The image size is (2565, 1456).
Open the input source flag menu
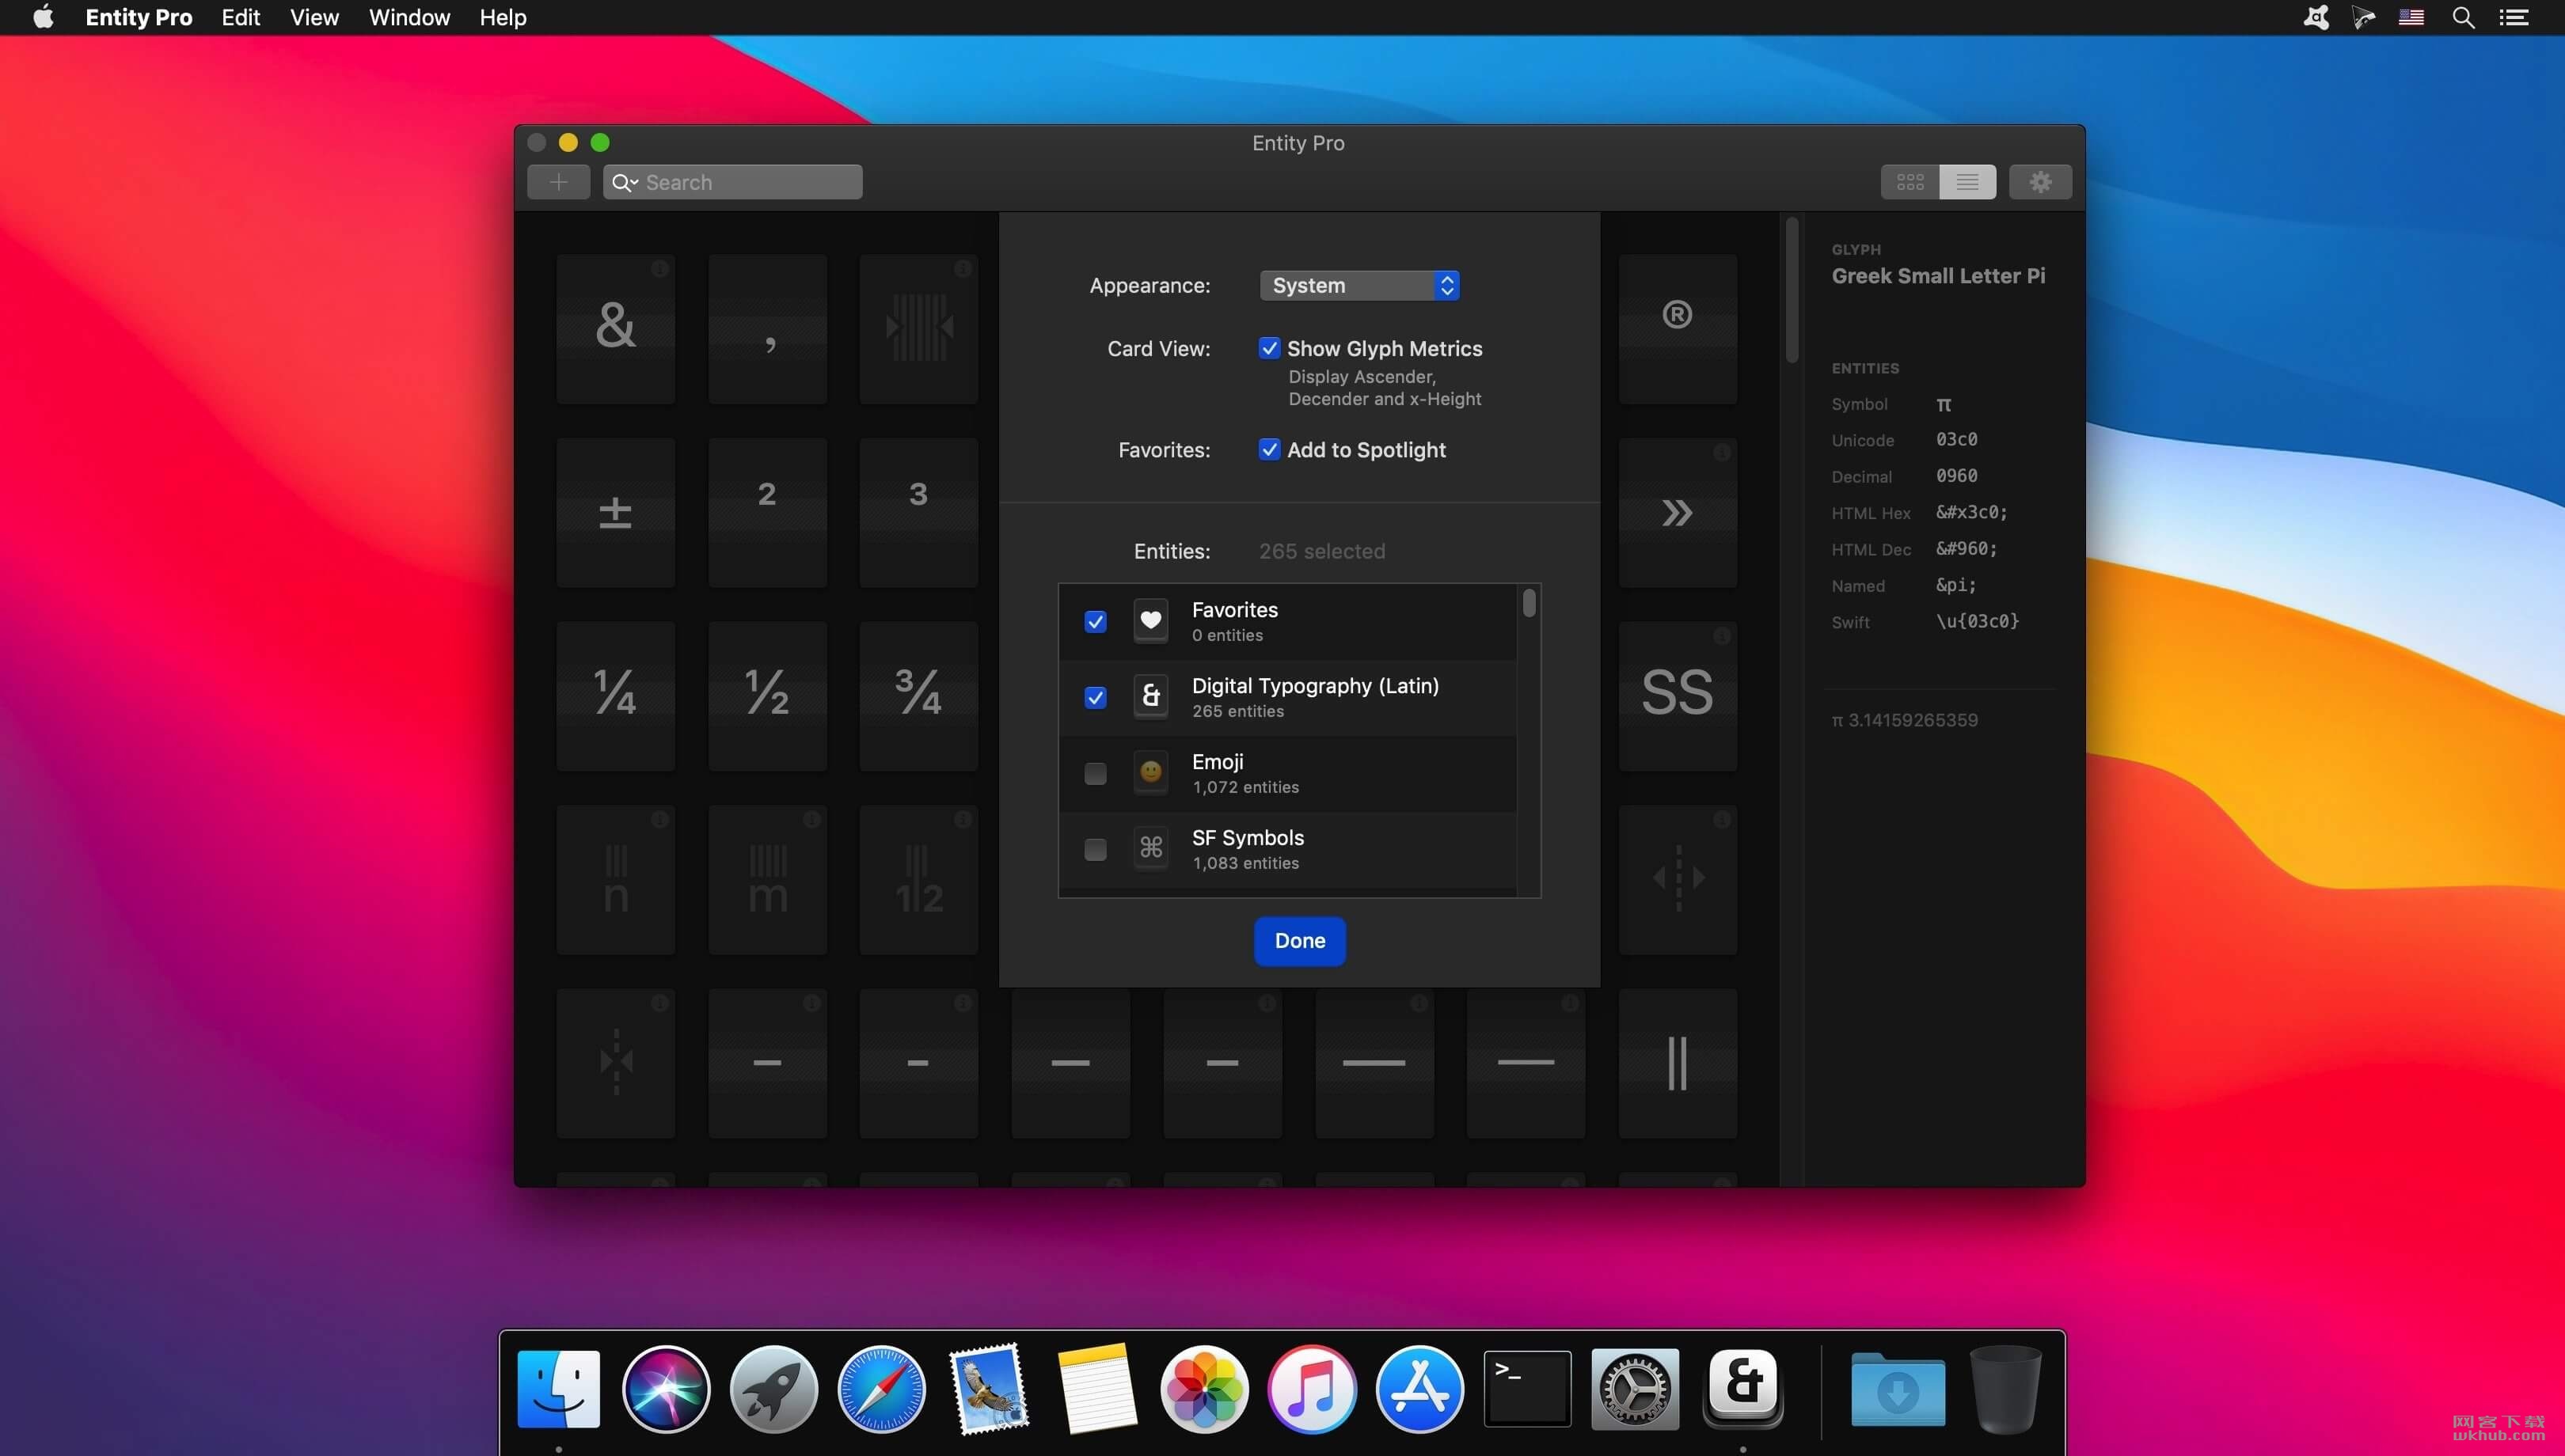click(x=2411, y=17)
